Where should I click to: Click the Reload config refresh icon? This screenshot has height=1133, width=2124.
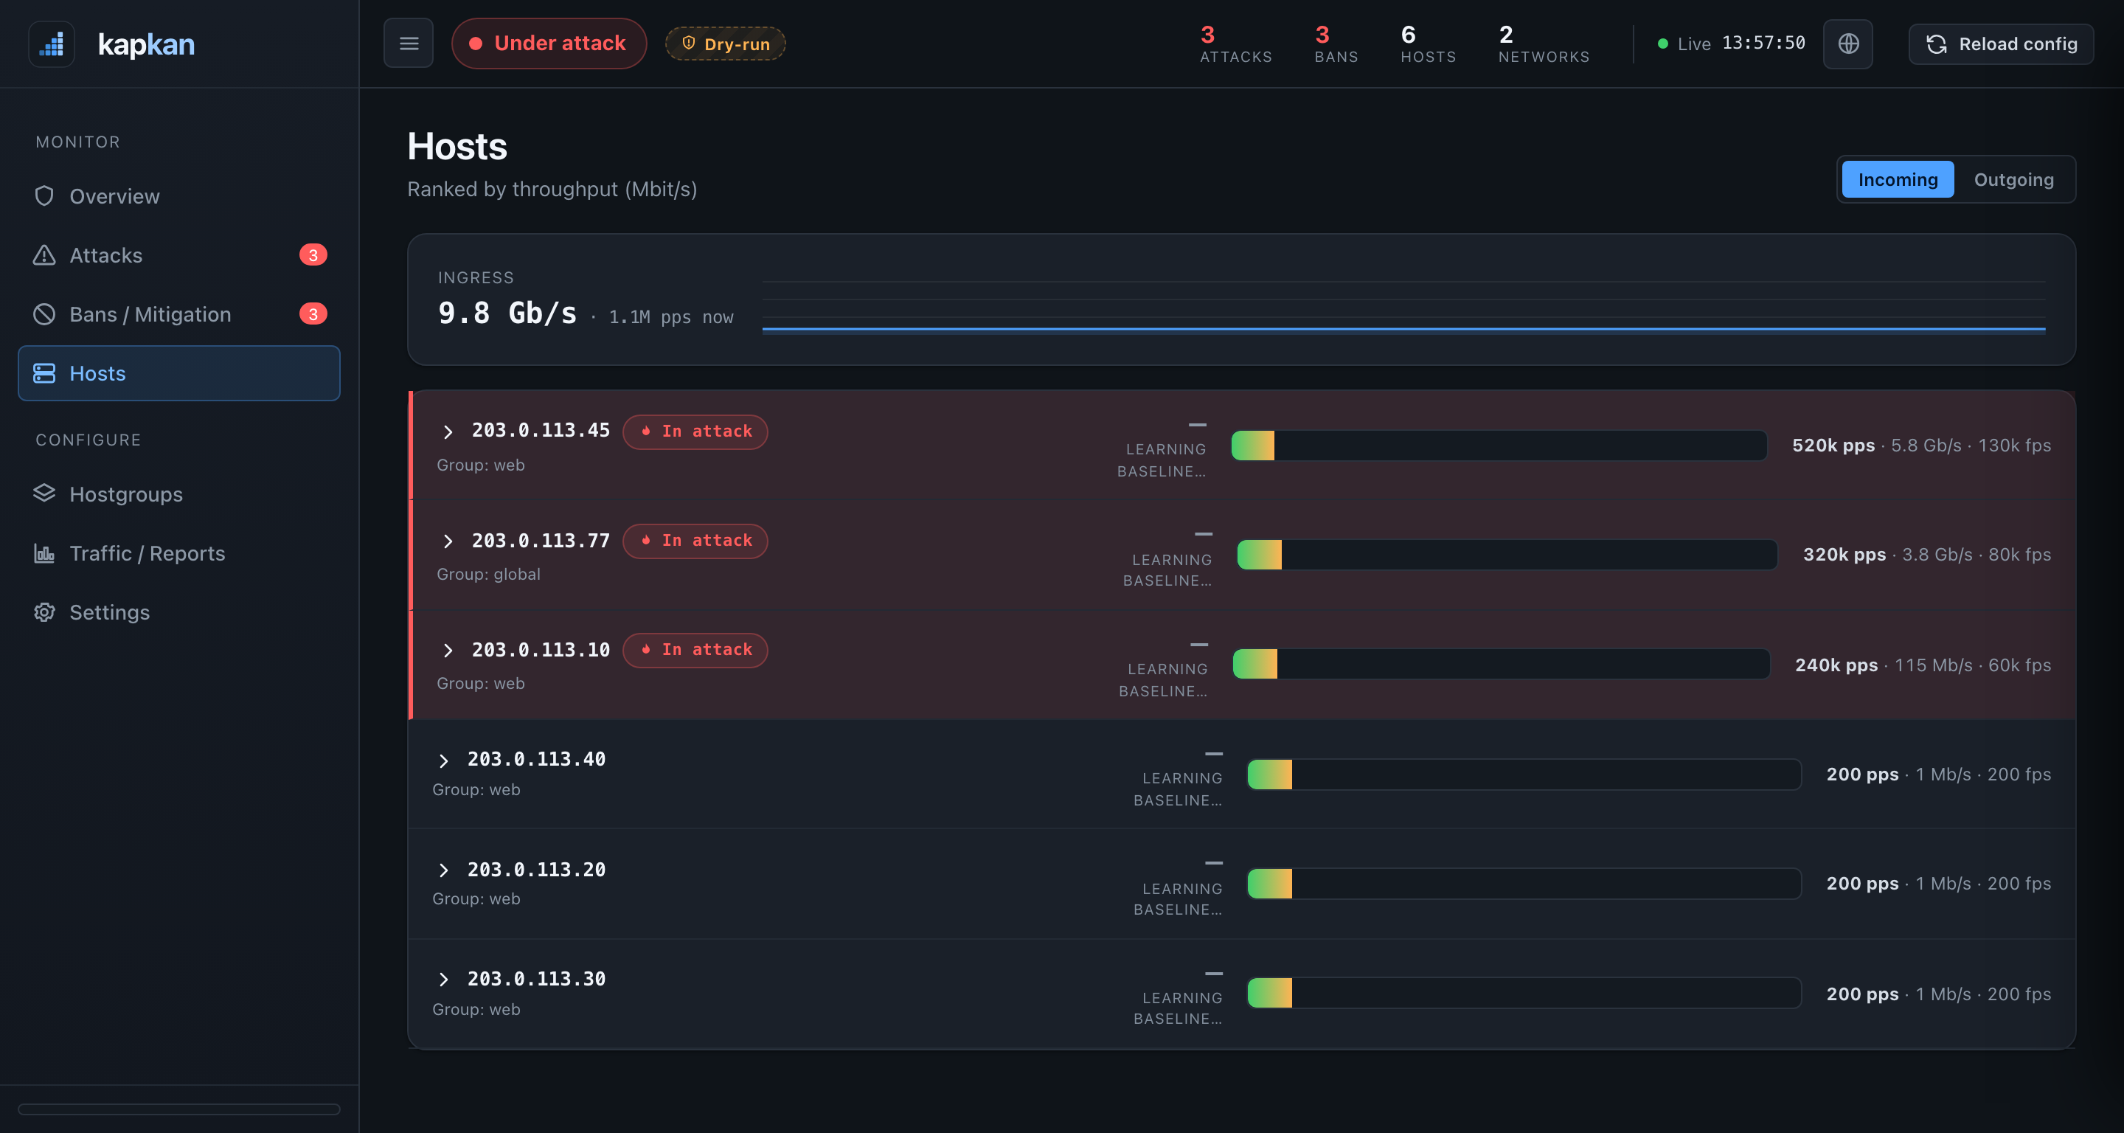1936,44
